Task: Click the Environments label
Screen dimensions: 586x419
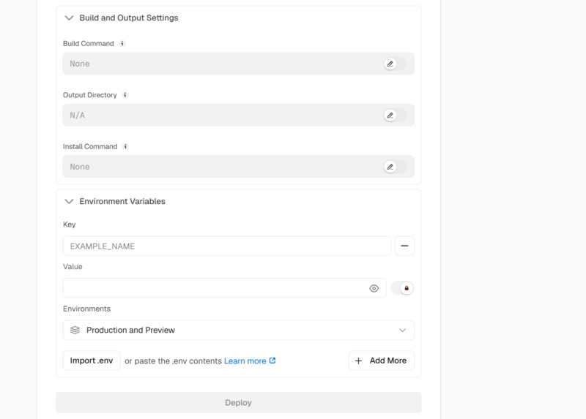Action: click(86, 309)
